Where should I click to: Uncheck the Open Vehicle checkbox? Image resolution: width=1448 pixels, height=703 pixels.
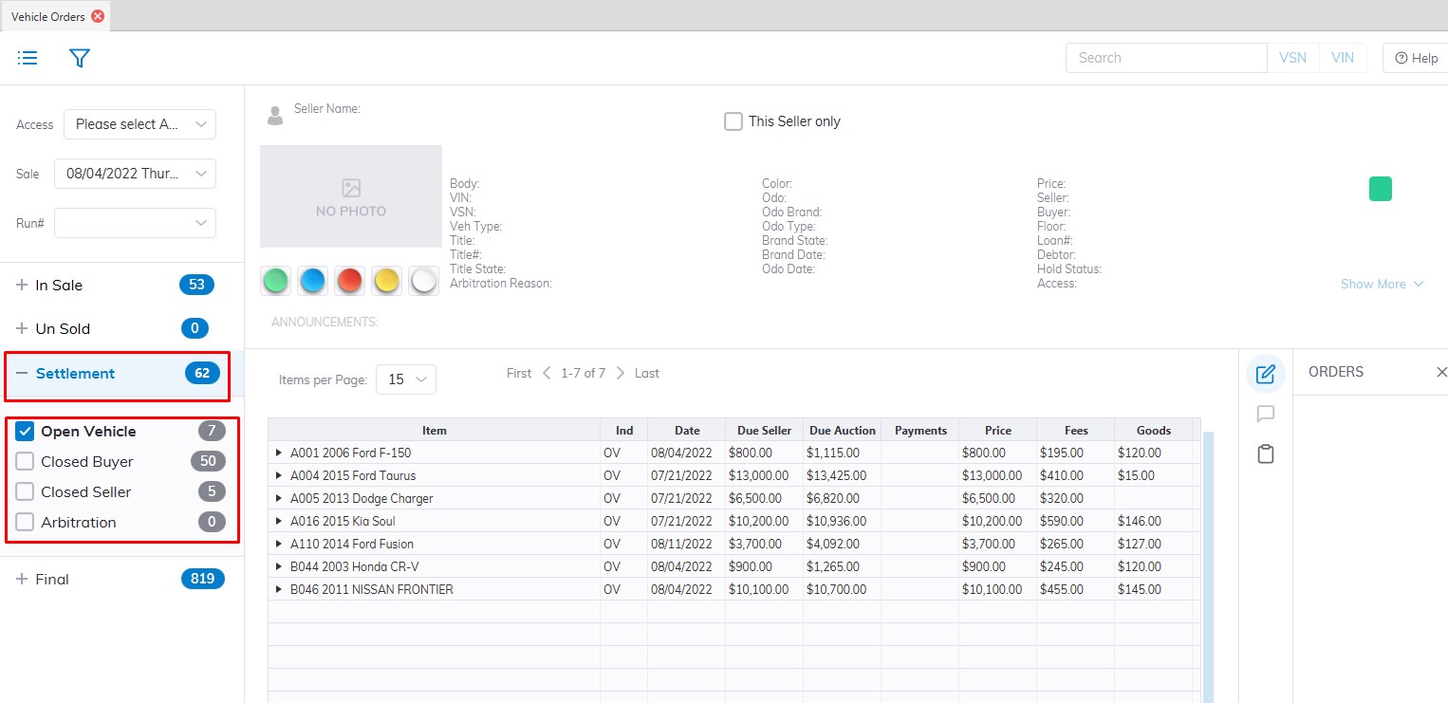click(25, 432)
